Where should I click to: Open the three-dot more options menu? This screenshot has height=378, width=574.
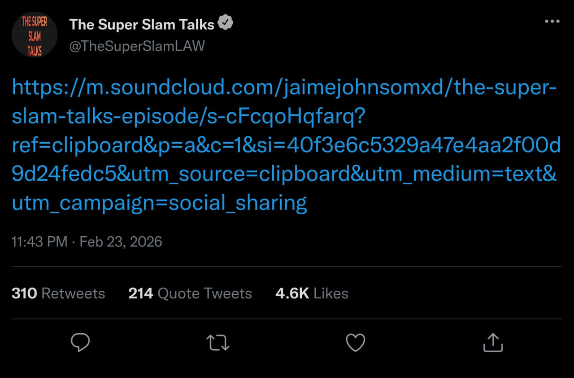click(x=552, y=21)
